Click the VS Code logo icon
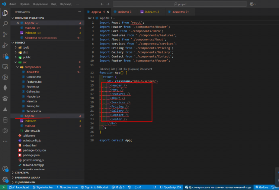279x190 pixels. pyautogui.click(x=4, y=4)
